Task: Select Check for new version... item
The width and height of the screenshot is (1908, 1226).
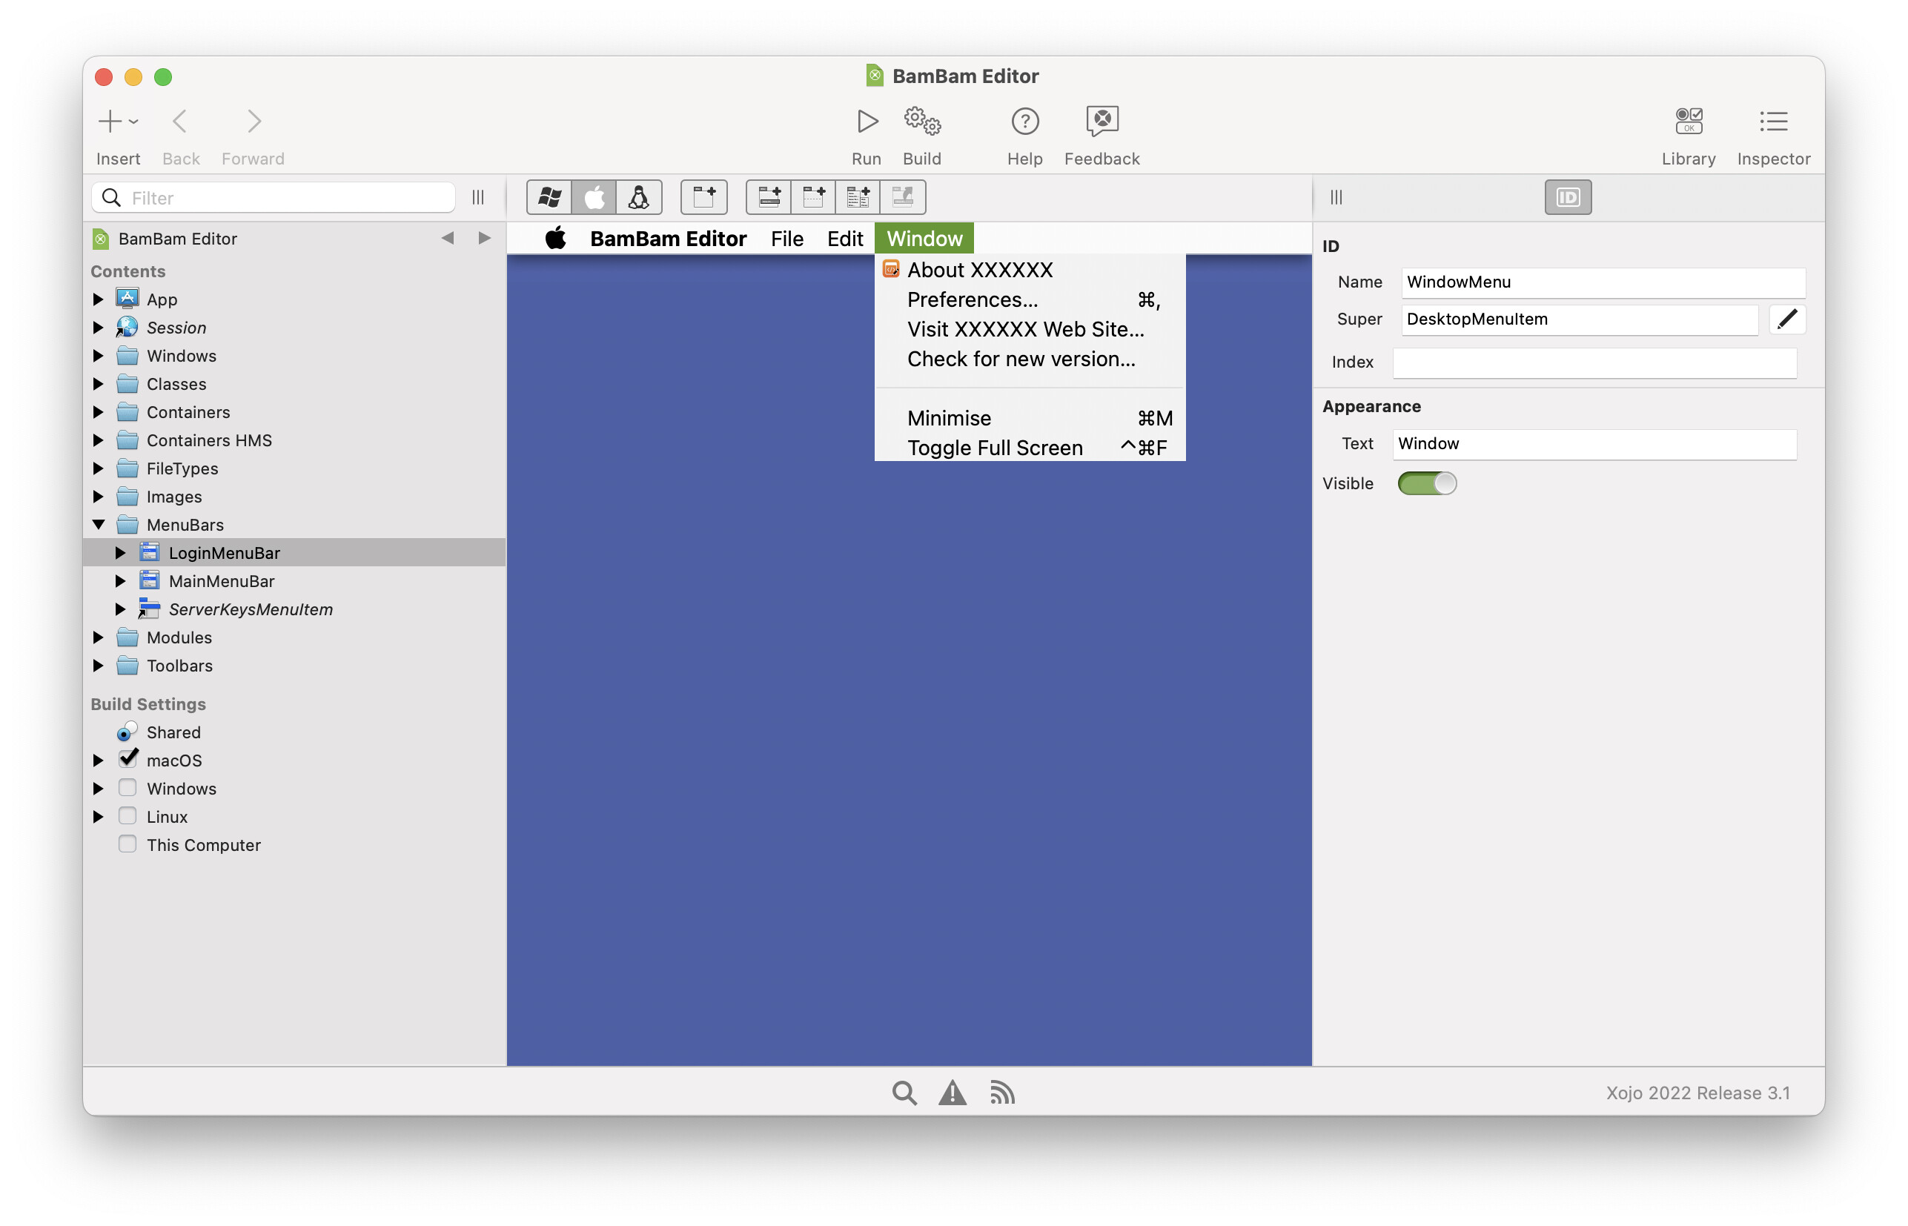Action: [1030, 359]
